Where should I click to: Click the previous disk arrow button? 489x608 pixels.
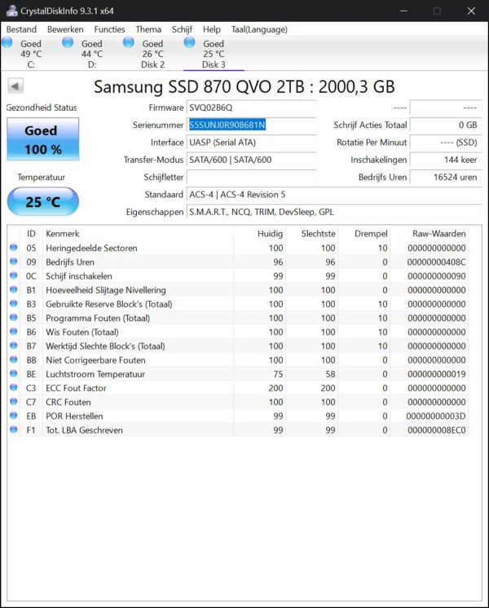[15, 86]
